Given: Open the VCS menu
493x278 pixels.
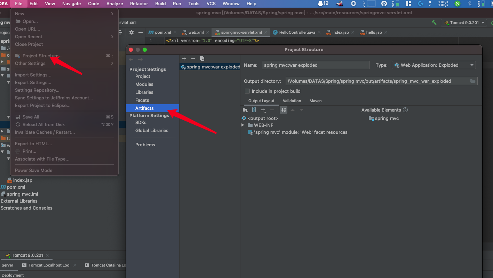Looking at the screenshot, I should [211, 3].
